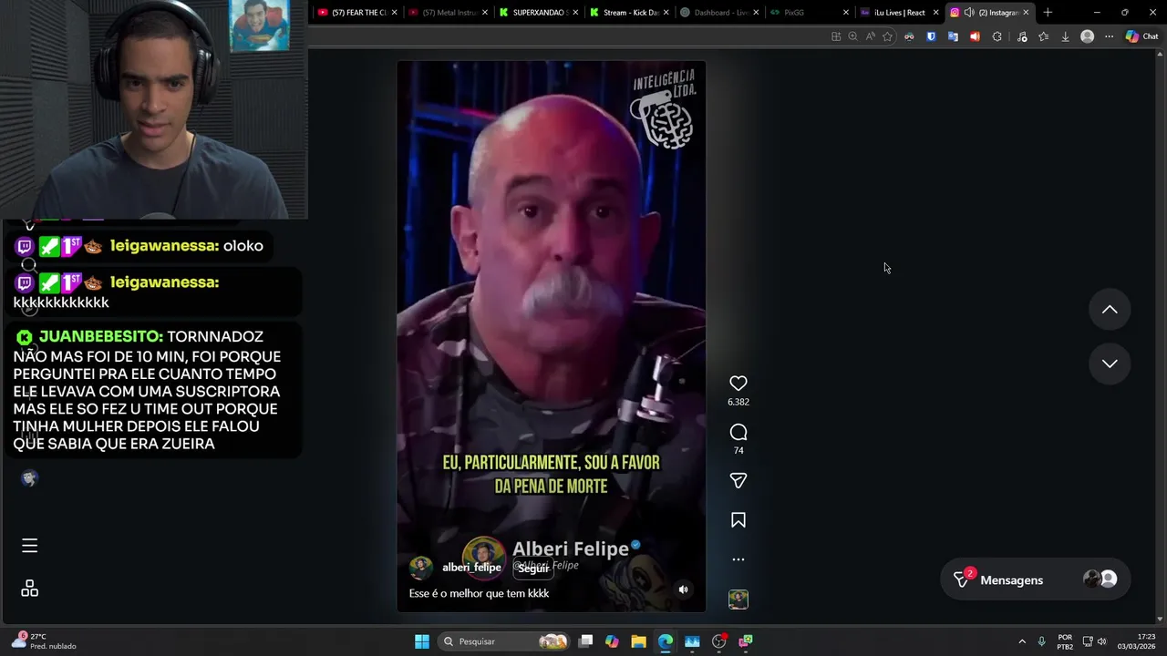Open Copilot from the taskbar

point(612,641)
